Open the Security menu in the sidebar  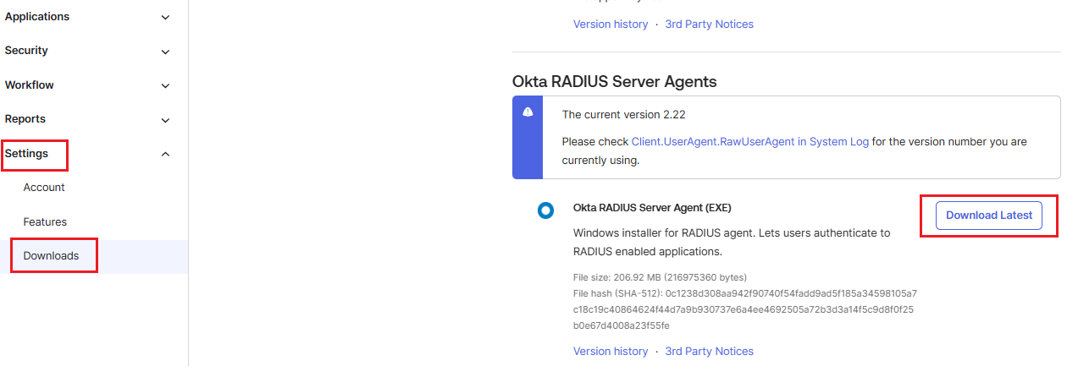26,51
